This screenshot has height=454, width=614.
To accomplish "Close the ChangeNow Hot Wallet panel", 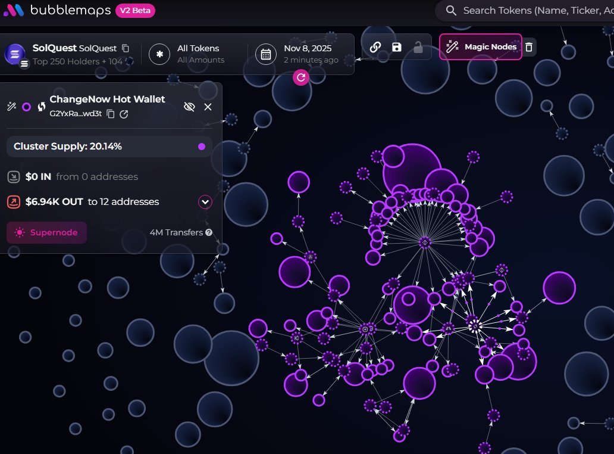I will pyautogui.click(x=208, y=107).
